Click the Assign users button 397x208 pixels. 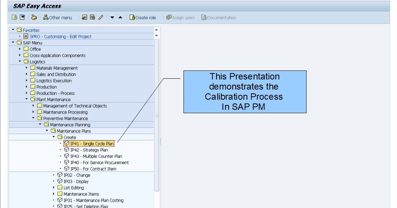point(180,18)
